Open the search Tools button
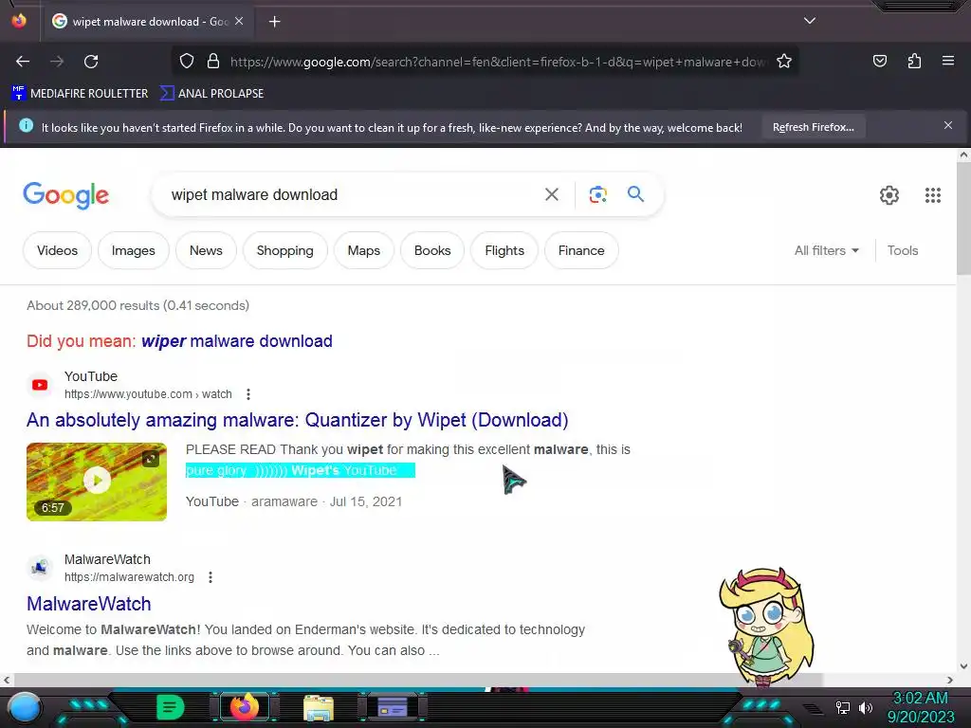The height and width of the screenshot is (728, 971). (903, 250)
